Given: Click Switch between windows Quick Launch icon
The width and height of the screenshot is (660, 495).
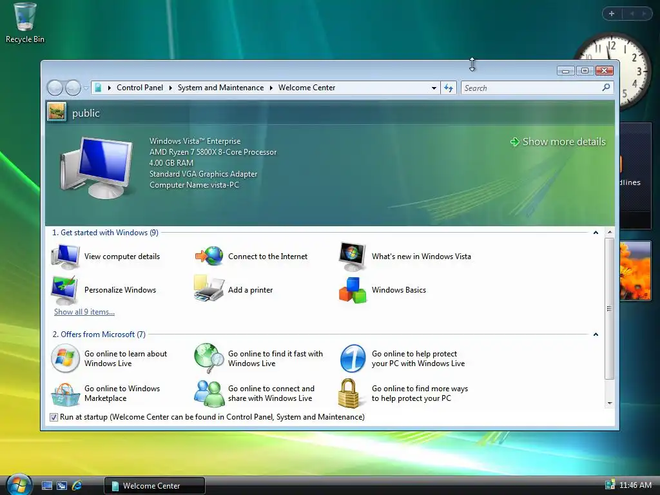Looking at the screenshot, I should click(62, 486).
